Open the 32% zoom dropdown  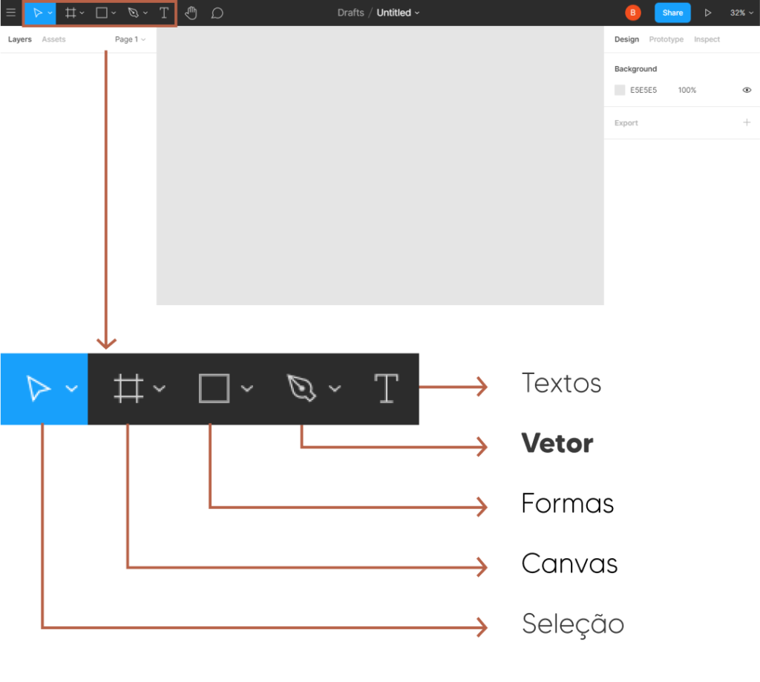pyautogui.click(x=741, y=13)
